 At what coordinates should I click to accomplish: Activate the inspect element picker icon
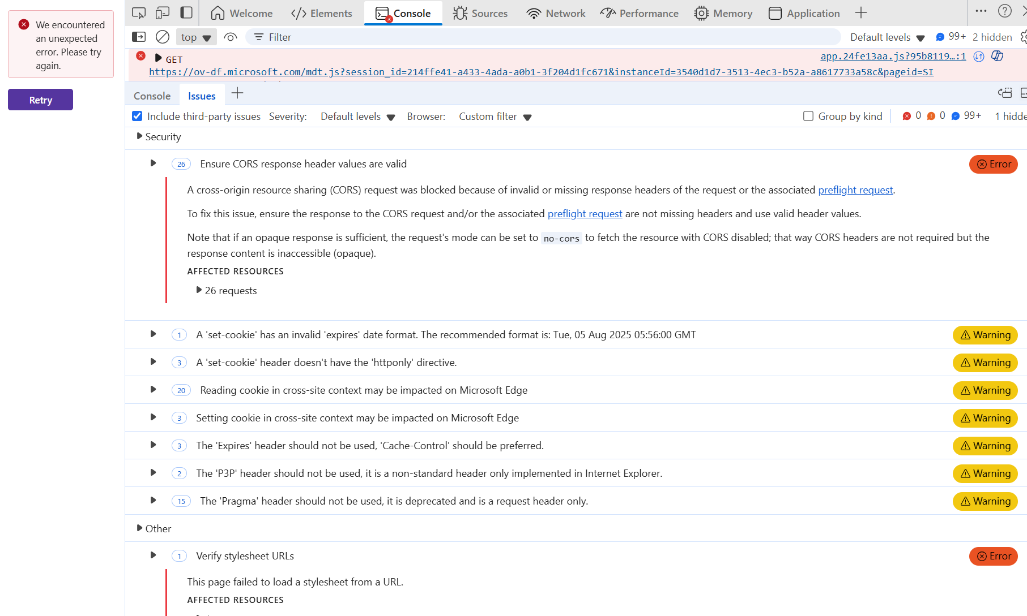coord(139,13)
